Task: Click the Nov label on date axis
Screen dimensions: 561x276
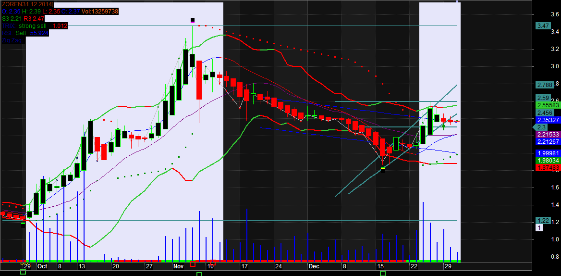Action: point(179,266)
